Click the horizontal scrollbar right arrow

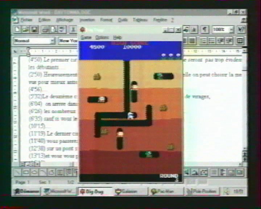coord(240,164)
